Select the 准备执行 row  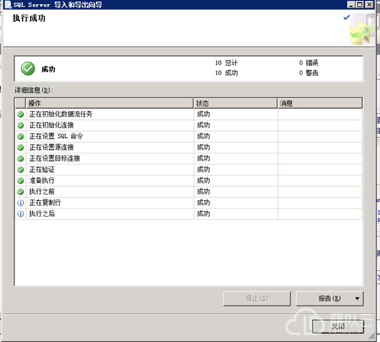coord(189,180)
